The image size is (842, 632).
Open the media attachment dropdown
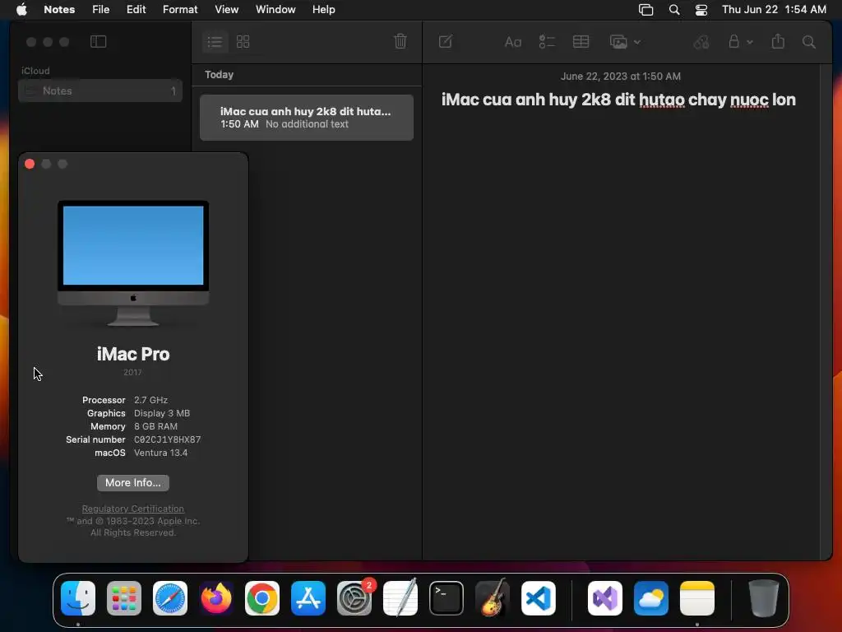(625, 42)
